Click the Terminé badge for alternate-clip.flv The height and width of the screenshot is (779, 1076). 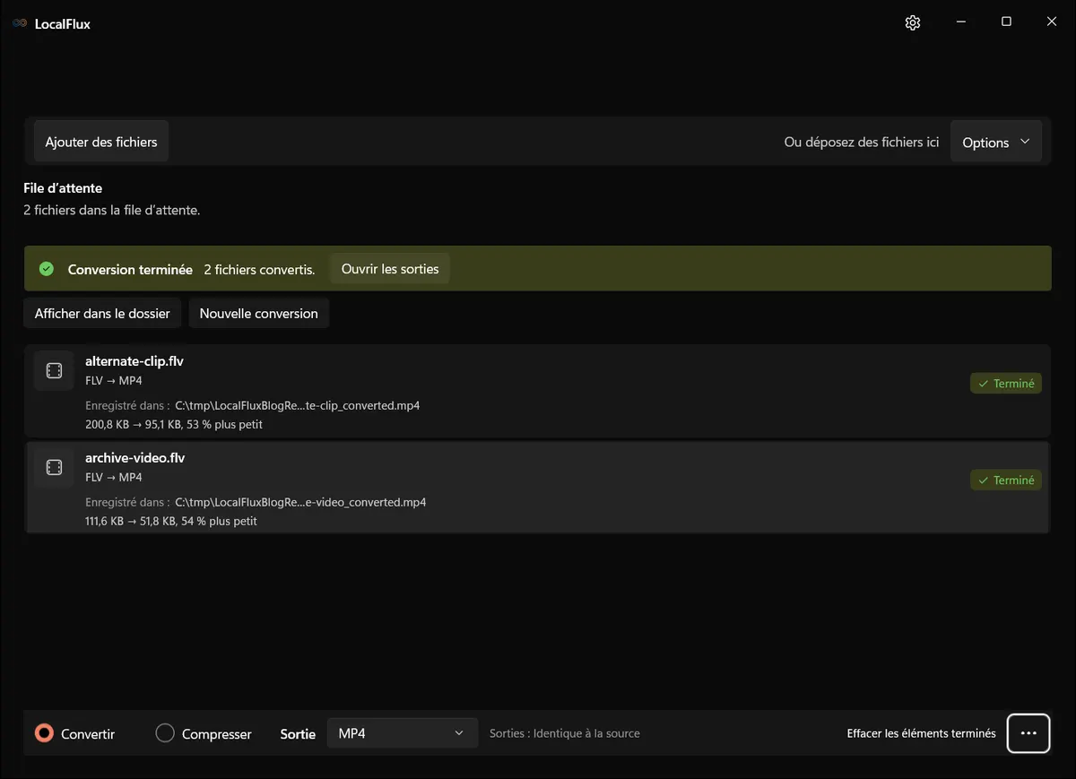pos(1006,384)
